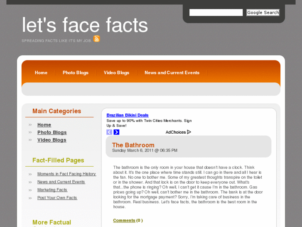Click the "let's face facts" site title
The image size is (302, 227).
point(85,25)
